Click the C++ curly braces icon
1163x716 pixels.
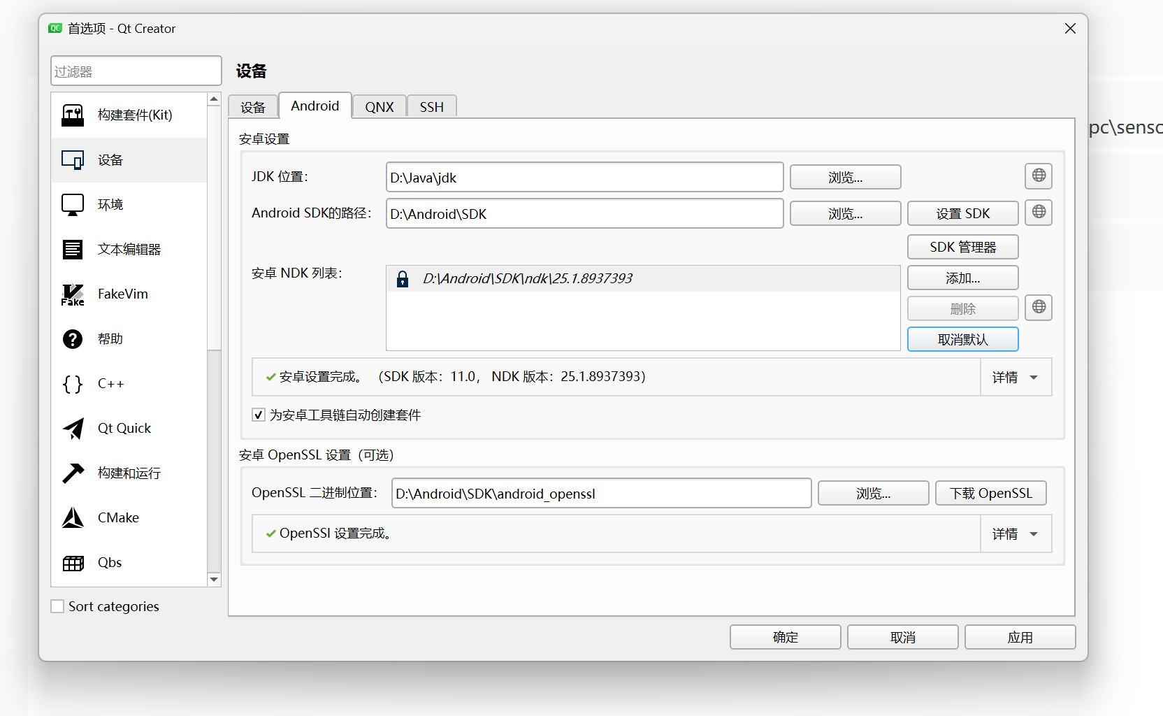pyautogui.click(x=73, y=384)
